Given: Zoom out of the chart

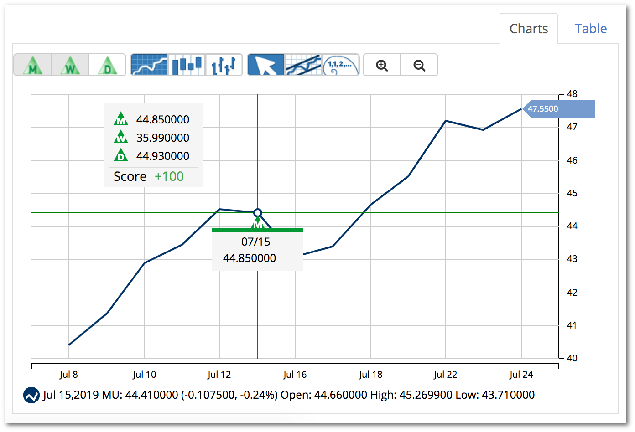Looking at the screenshot, I should [x=419, y=65].
